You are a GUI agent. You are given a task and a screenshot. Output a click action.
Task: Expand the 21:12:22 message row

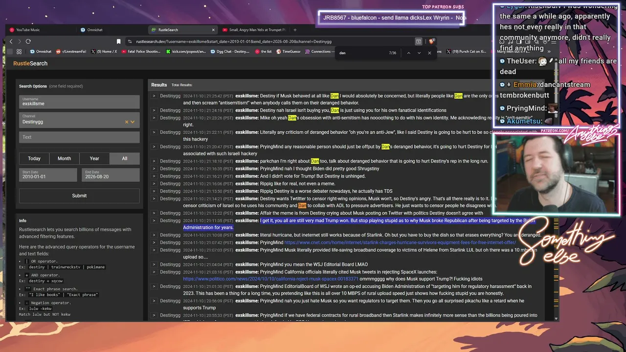pyautogui.click(x=154, y=213)
